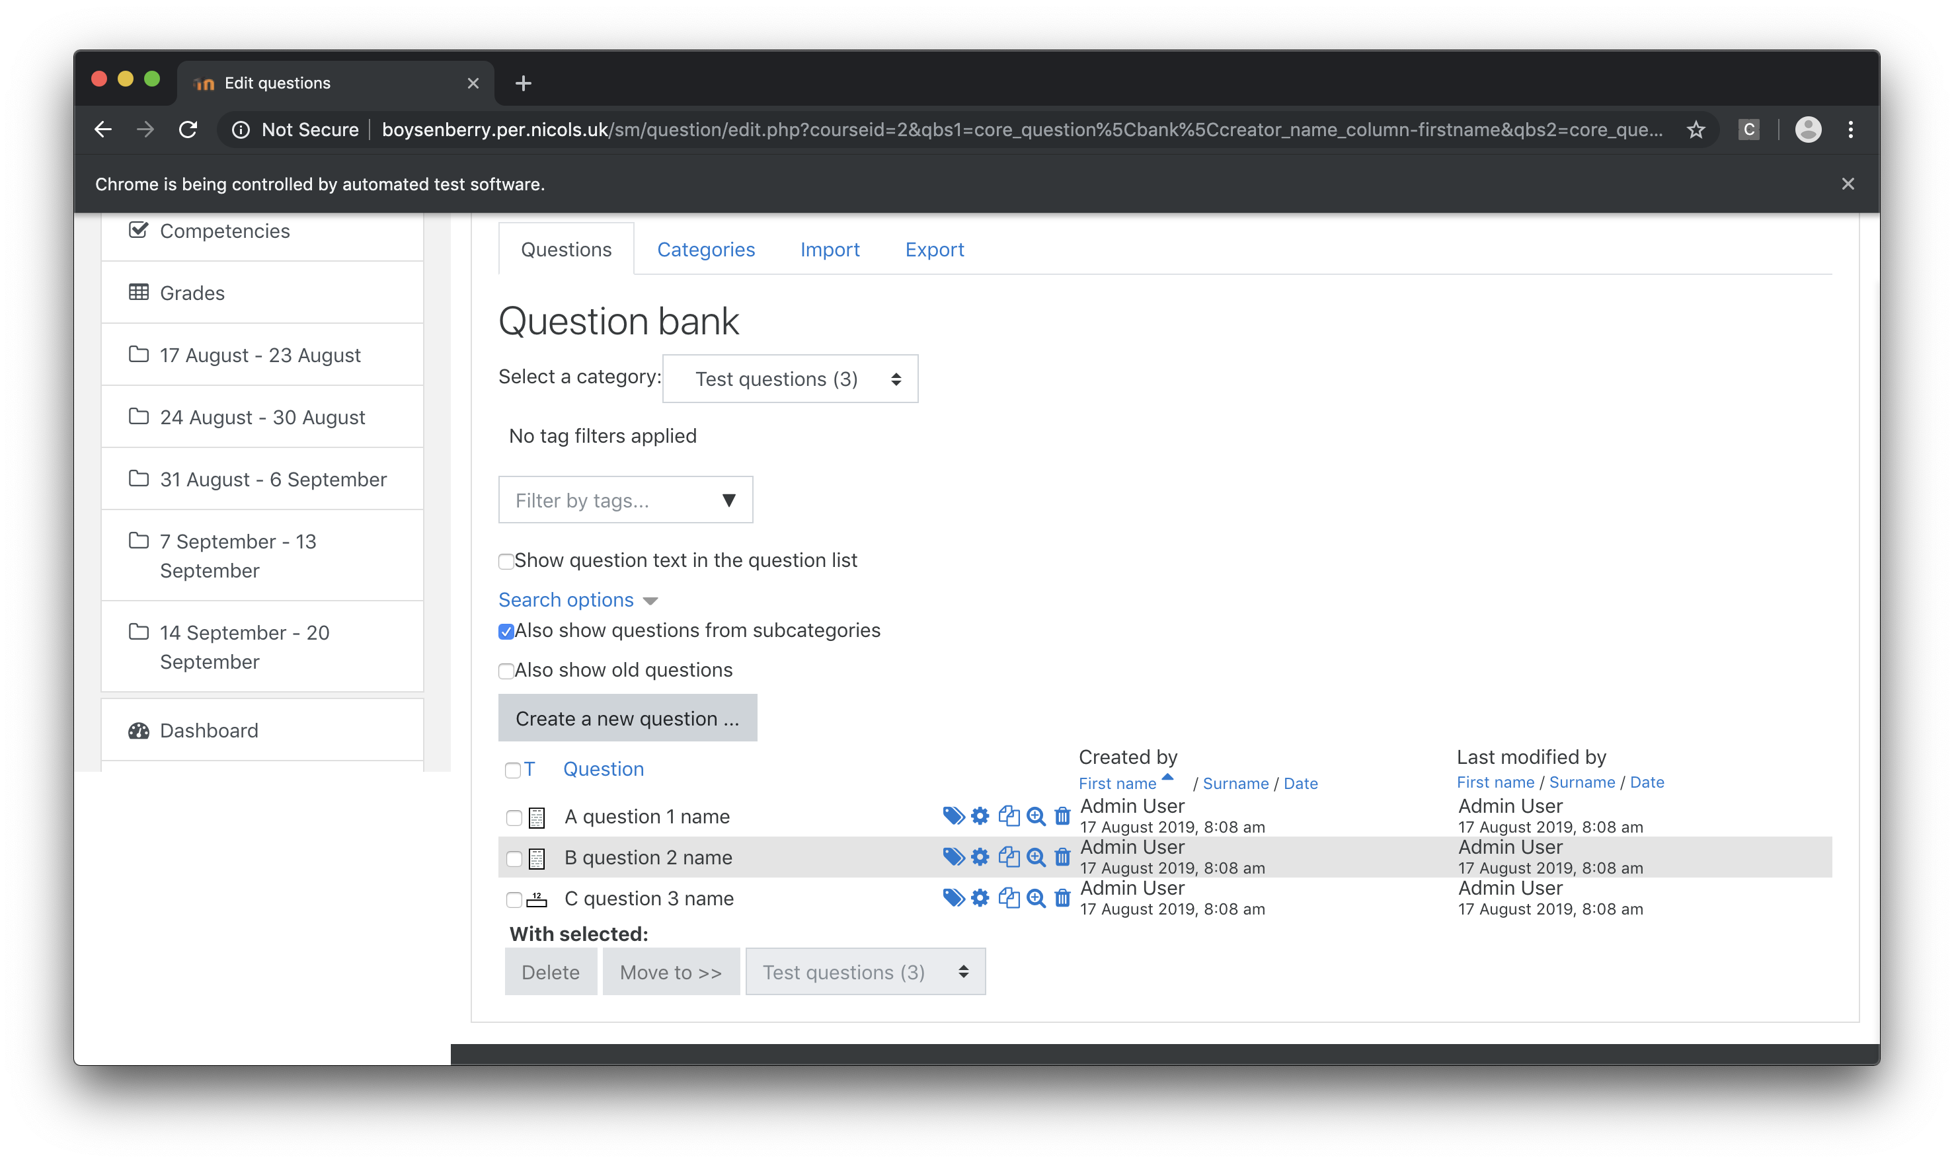Viewport: 1954px width, 1163px height.
Task: Open the Move to category dropdown
Action: [865, 972]
